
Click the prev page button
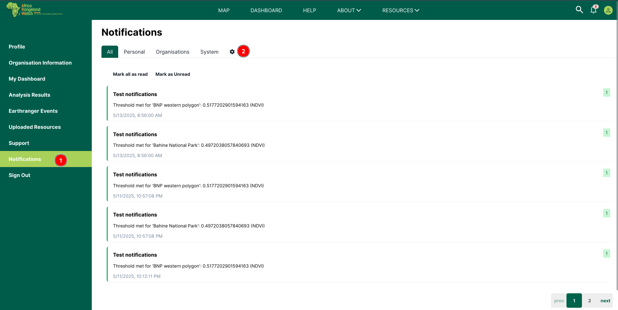point(559,301)
